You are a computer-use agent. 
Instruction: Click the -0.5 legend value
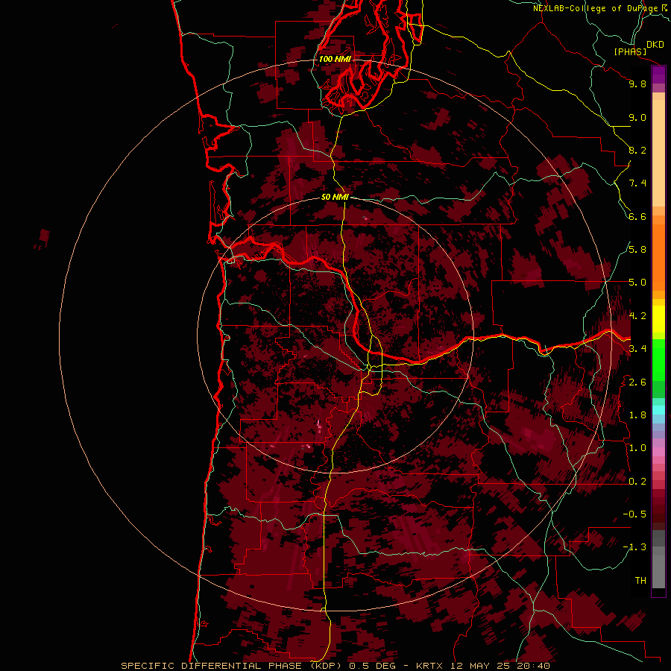tap(634, 514)
